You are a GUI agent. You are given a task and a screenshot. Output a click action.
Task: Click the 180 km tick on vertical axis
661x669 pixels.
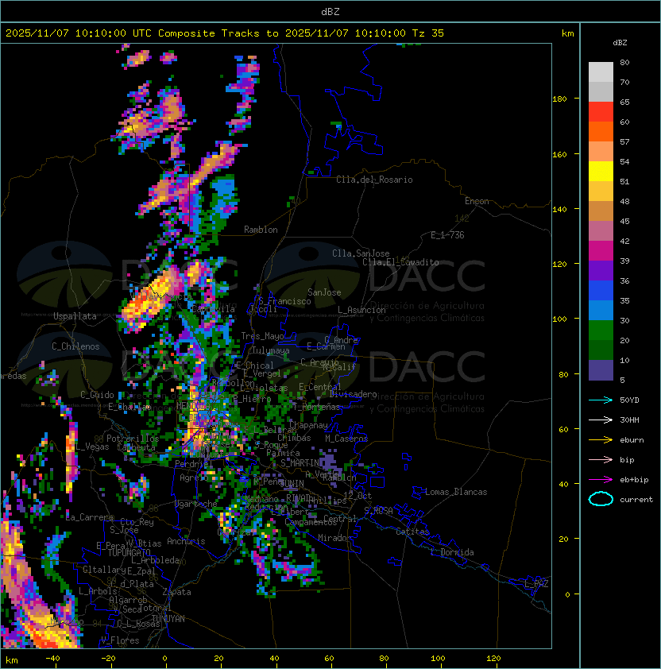point(559,99)
